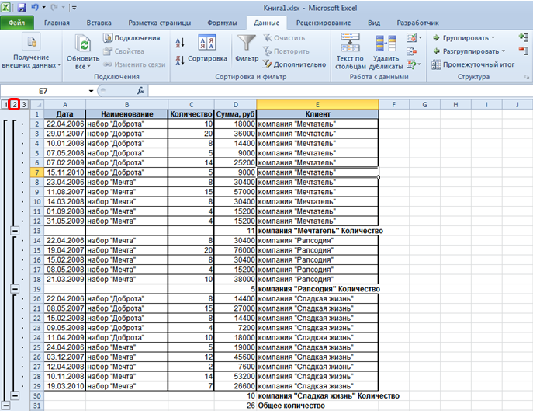
Task: Collapse the "Мечтатель" group at row 13
Action: click(x=14, y=231)
